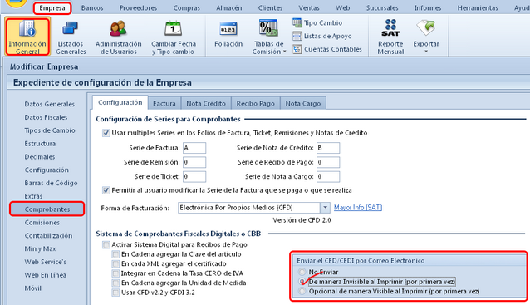Screen dimensions: 530x305
Task: Open the Foliación tool
Action: pyautogui.click(x=228, y=34)
